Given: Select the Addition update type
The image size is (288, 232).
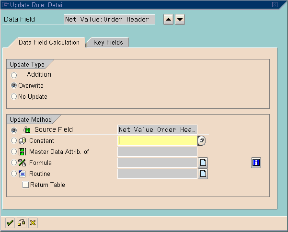Looking at the screenshot, I should point(14,75).
